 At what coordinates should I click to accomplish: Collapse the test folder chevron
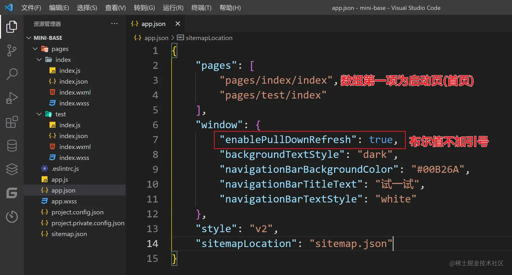39,114
